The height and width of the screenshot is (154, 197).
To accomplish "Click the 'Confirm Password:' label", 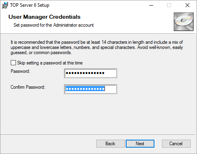I will coord(28,87).
